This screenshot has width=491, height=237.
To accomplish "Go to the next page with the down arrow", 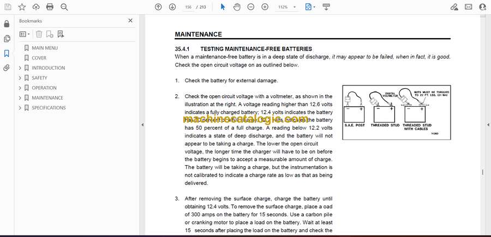I will click(172, 7).
